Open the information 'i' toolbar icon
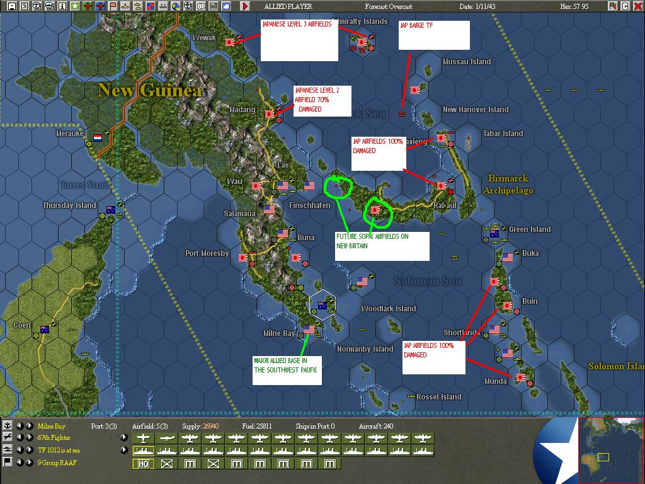The height and width of the screenshot is (484, 645). (x=62, y=6)
